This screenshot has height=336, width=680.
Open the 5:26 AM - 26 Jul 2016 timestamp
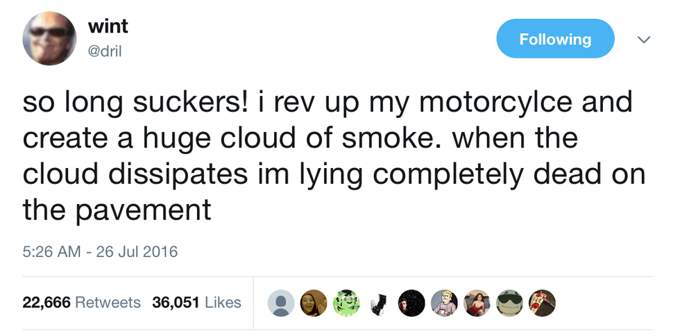[100, 251]
